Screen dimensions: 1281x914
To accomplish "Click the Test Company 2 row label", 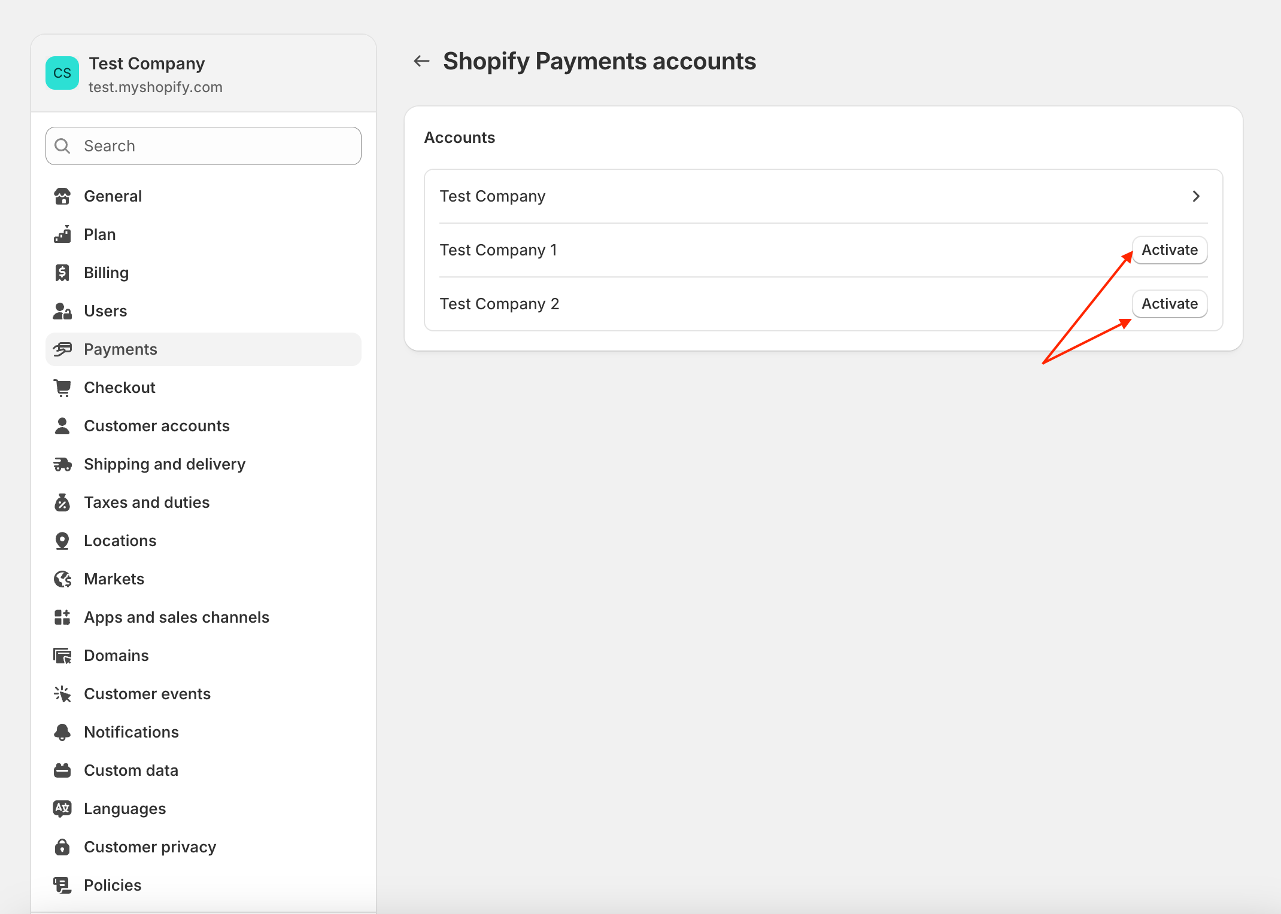I will [500, 304].
